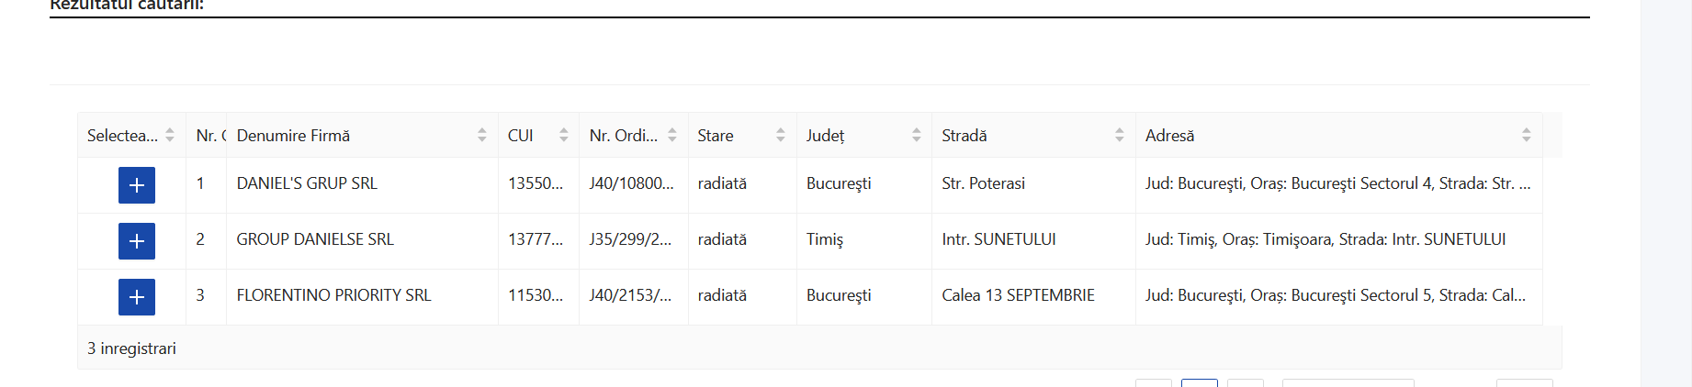1692x387 pixels.
Task: Click the Denumire Firmă column header
Action: (x=294, y=136)
